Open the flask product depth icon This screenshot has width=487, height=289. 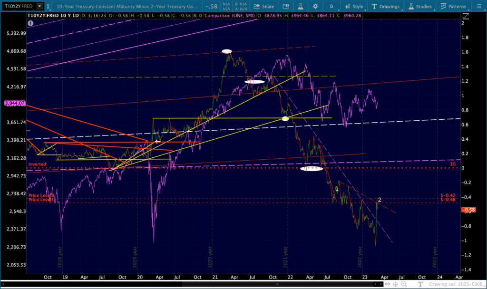click(x=301, y=6)
